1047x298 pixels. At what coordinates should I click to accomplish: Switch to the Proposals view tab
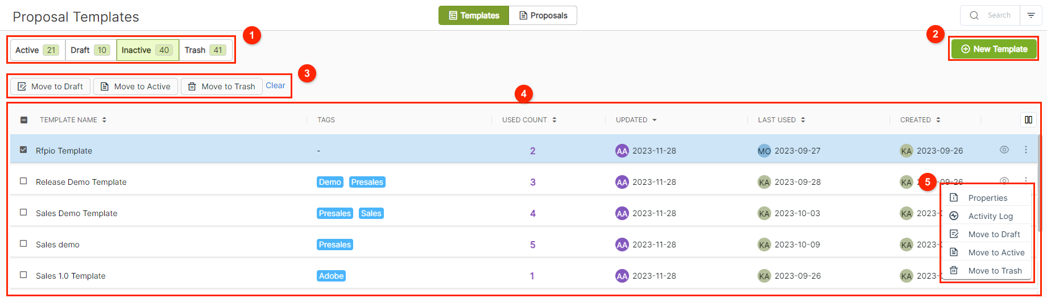click(543, 15)
